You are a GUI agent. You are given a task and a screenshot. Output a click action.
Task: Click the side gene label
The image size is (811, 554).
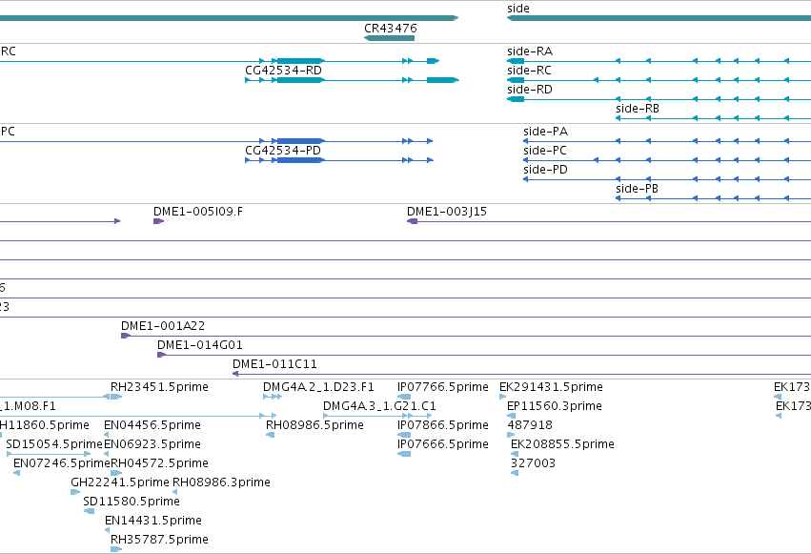(x=518, y=9)
